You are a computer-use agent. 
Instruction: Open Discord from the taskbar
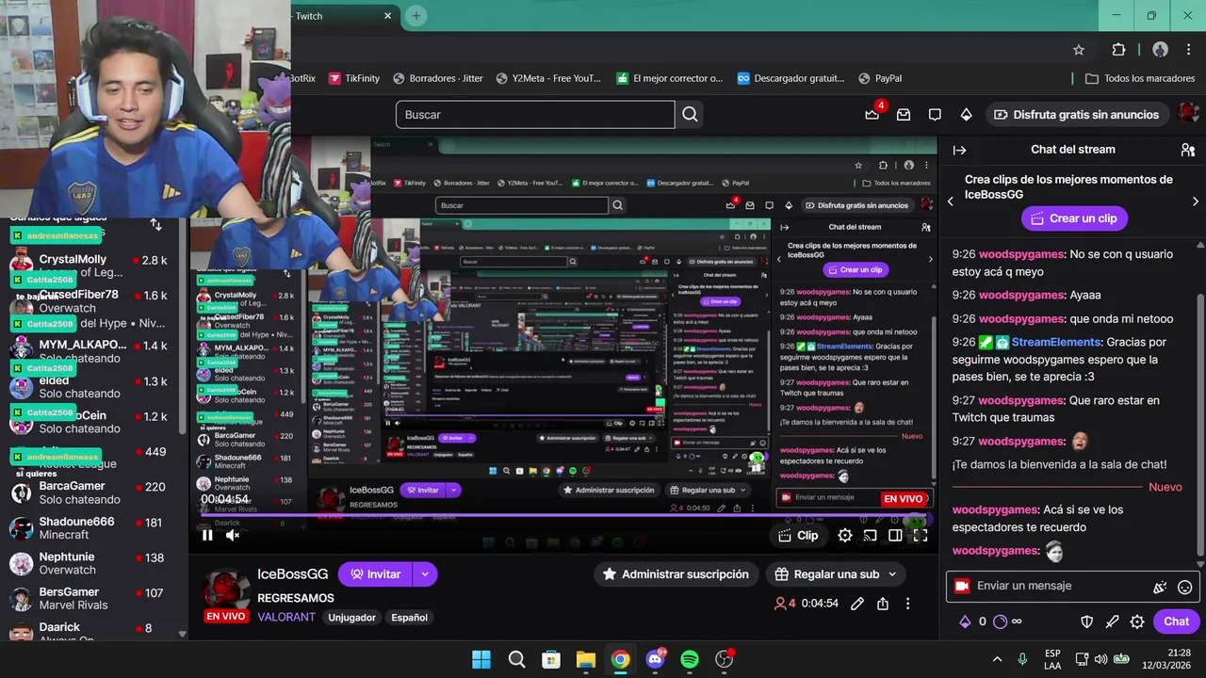655,659
